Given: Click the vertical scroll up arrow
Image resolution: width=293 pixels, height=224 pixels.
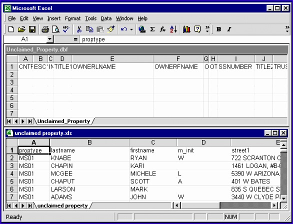Looking at the screenshot, I should [x=283, y=145].
